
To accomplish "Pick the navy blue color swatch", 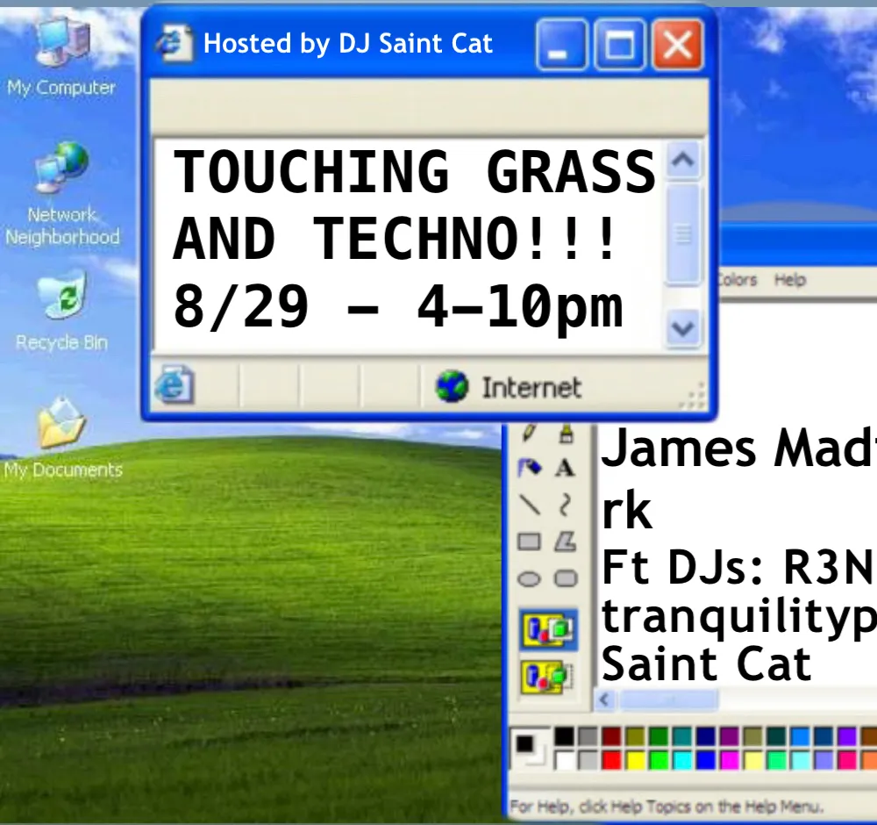I will 706,736.
